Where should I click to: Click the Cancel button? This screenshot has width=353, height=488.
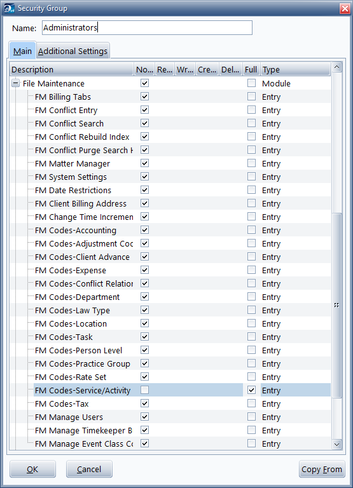click(x=89, y=469)
